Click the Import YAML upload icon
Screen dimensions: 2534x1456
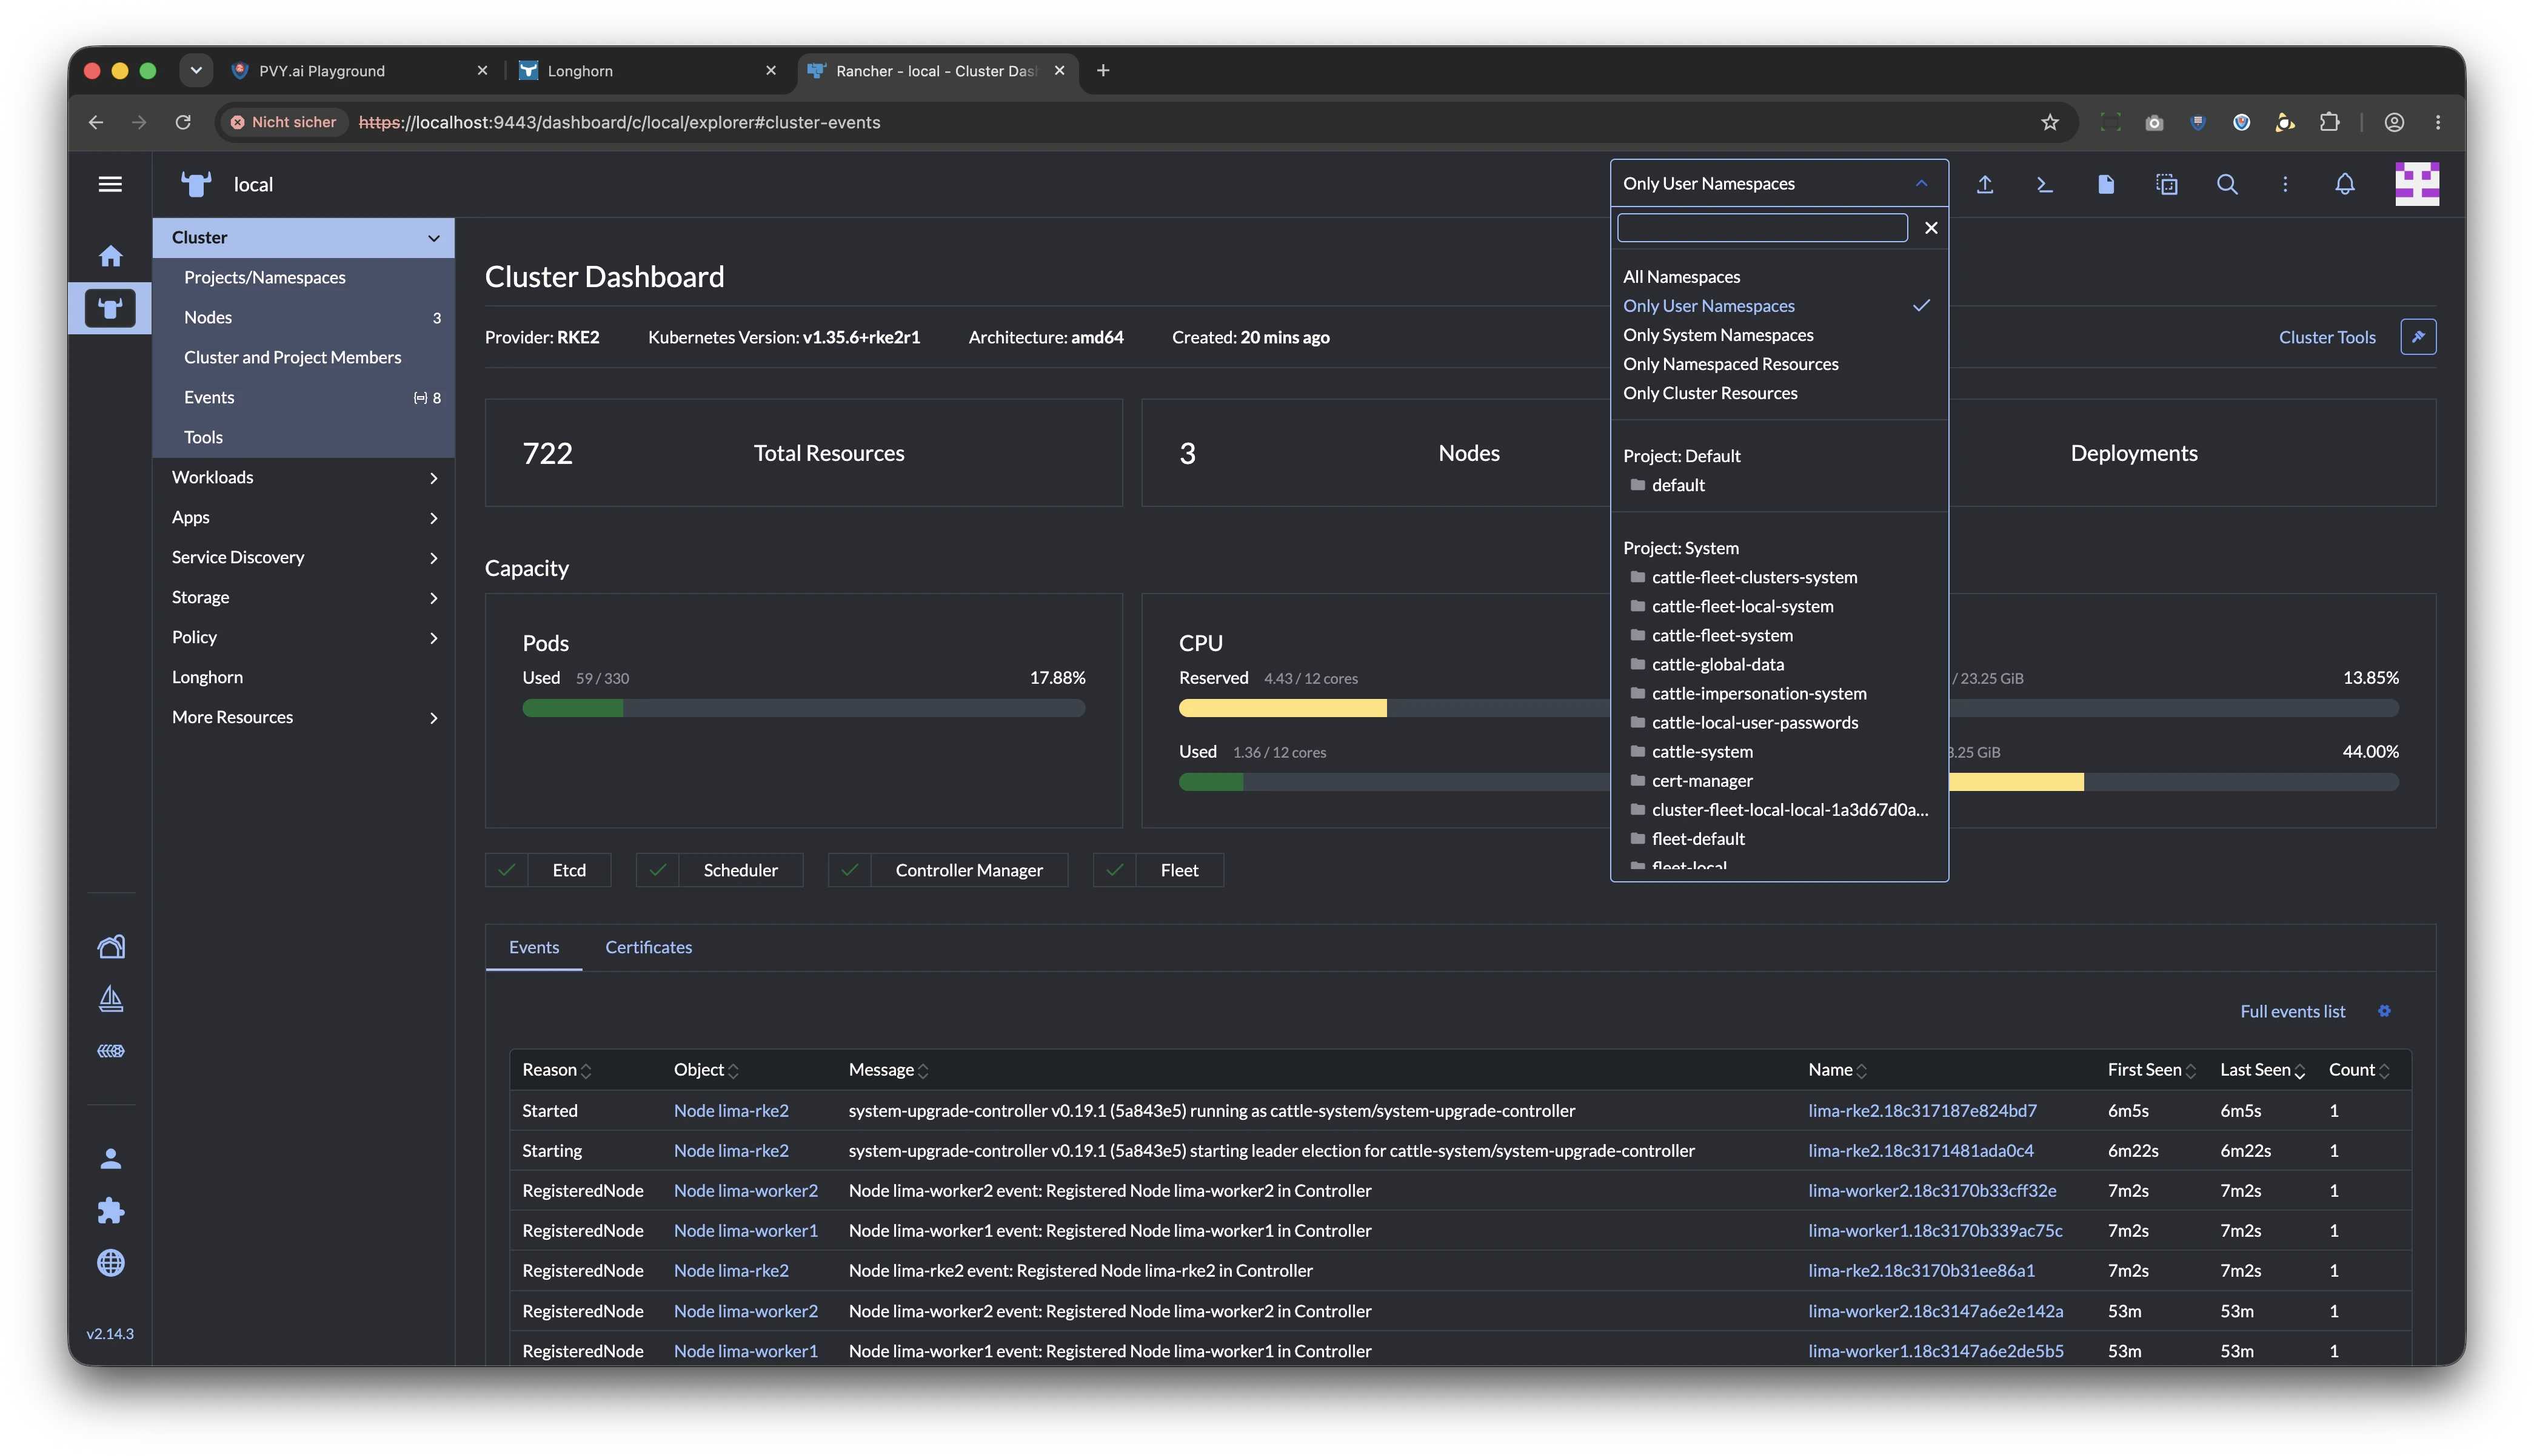pyautogui.click(x=1985, y=184)
